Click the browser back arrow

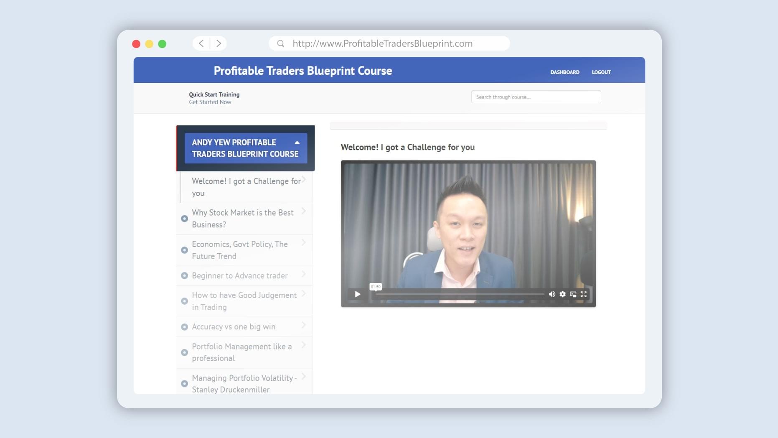click(x=201, y=43)
